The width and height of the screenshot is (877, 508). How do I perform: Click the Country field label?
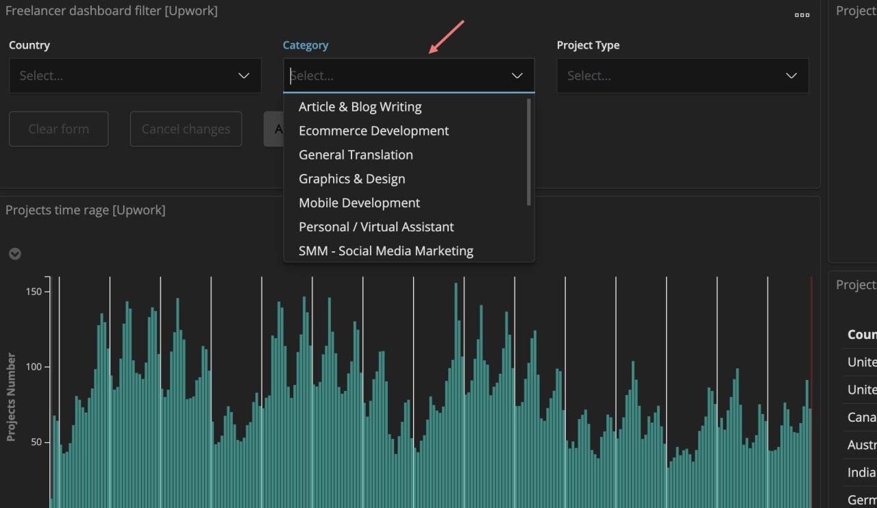[x=29, y=45]
